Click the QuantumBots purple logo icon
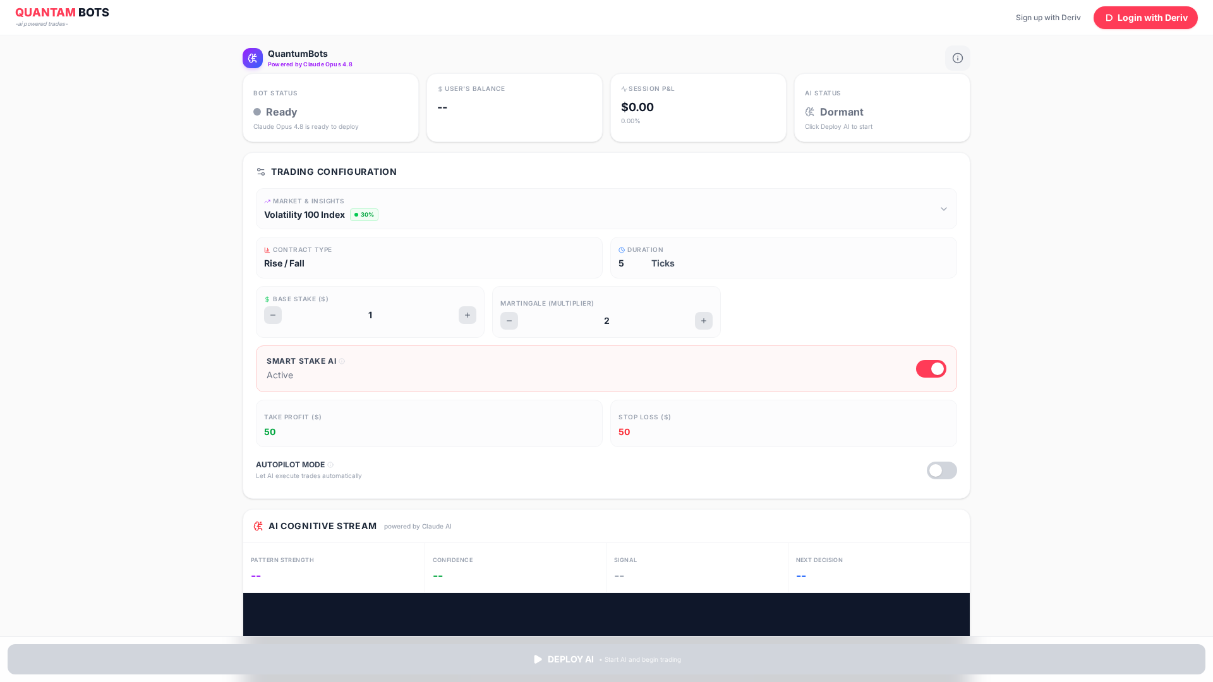 tap(253, 58)
